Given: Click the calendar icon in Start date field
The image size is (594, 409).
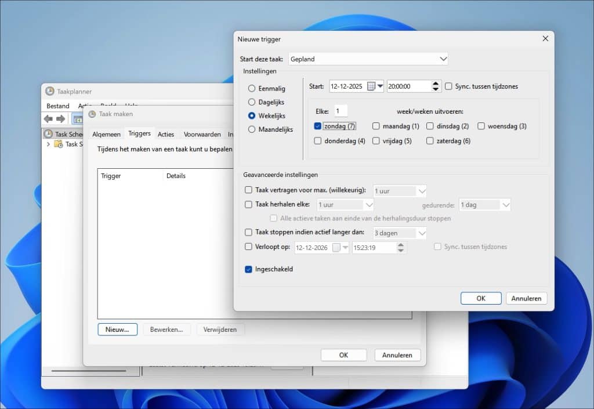Looking at the screenshot, I should 371,86.
